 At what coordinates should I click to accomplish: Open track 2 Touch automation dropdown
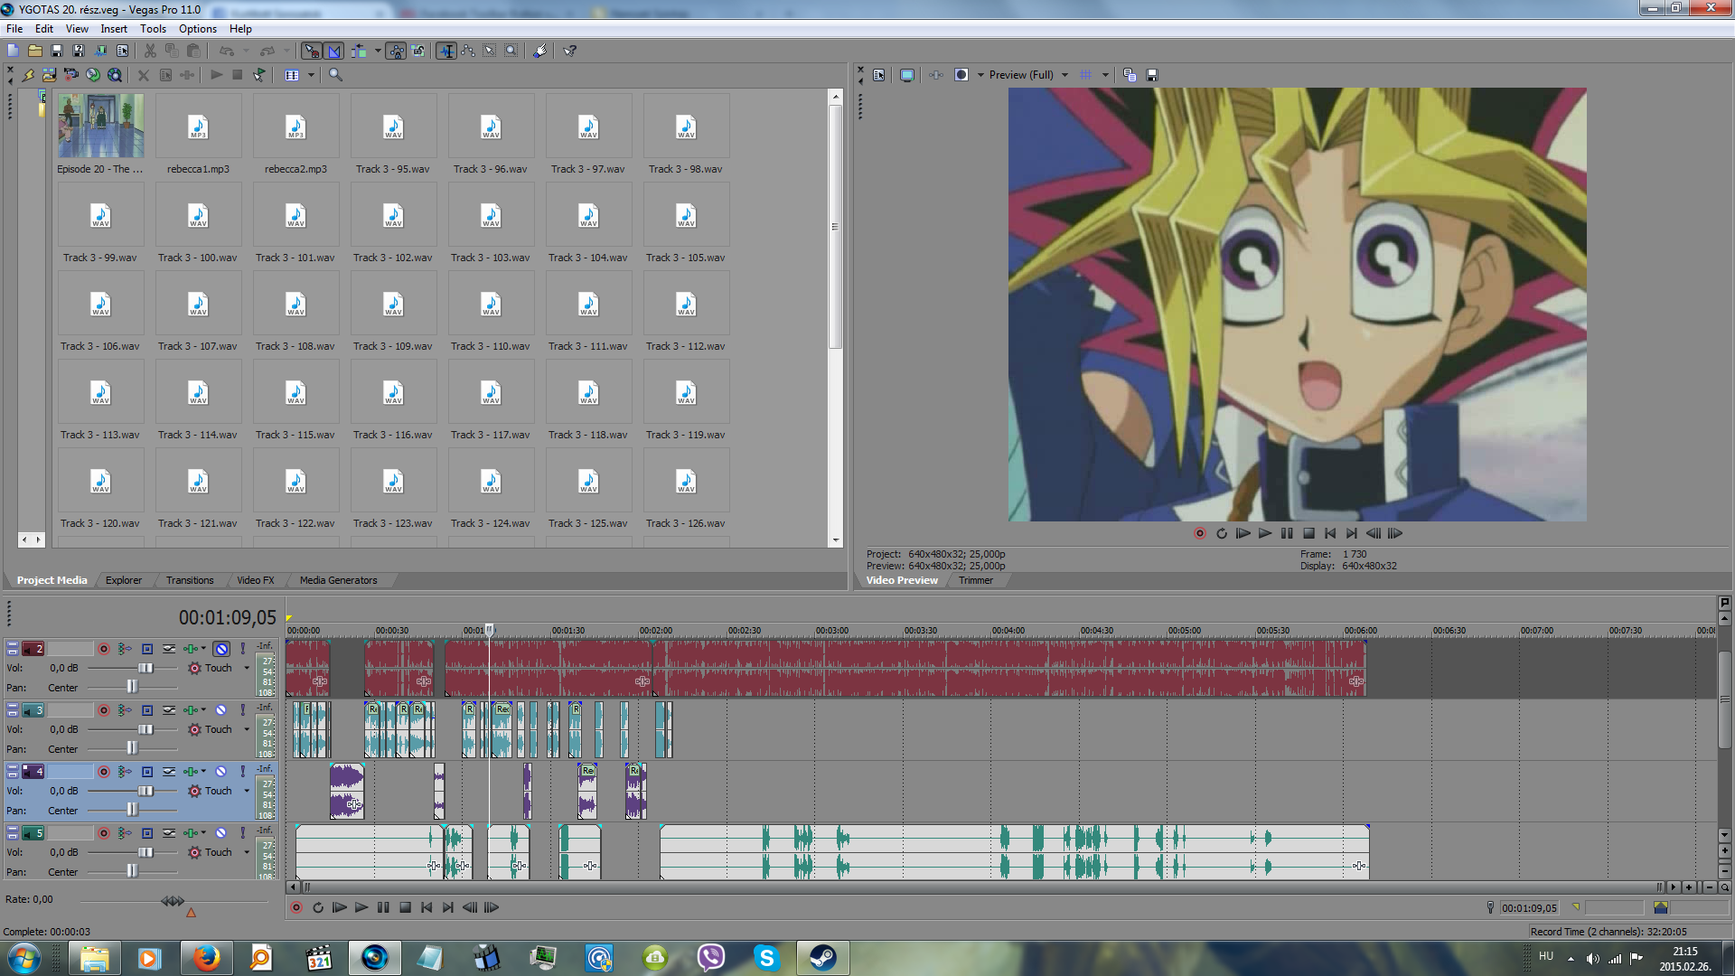pyautogui.click(x=247, y=668)
